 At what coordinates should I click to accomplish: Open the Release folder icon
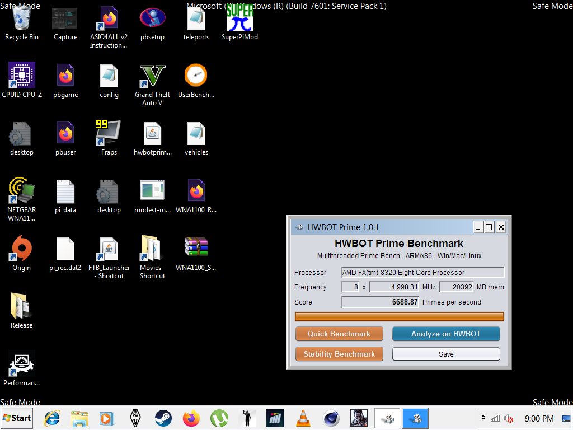pos(22,311)
